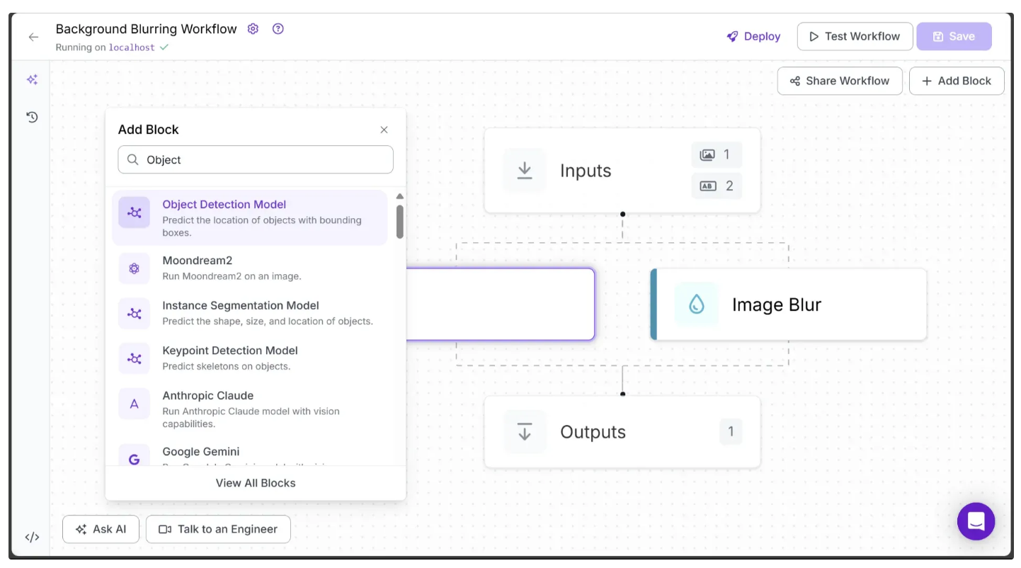Click the AI sparkle sidebar icon
This screenshot has height=568, width=1021.
pyautogui.click(x=32, y=80)
